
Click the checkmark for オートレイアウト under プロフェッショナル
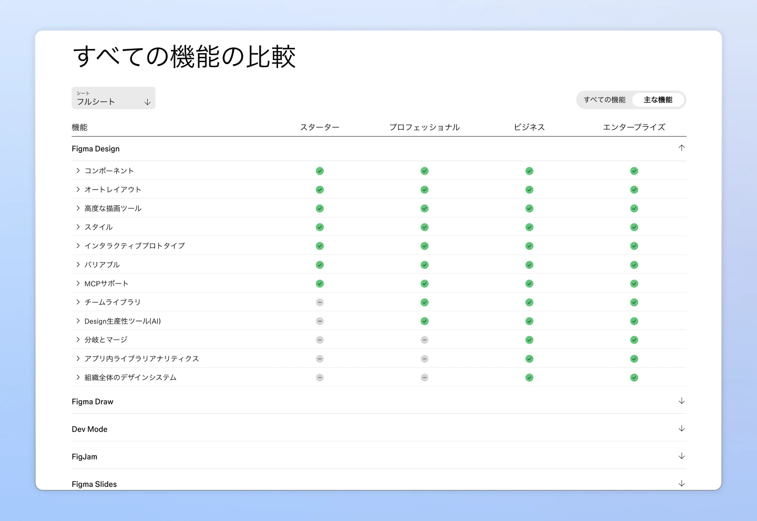pos(425,190)
